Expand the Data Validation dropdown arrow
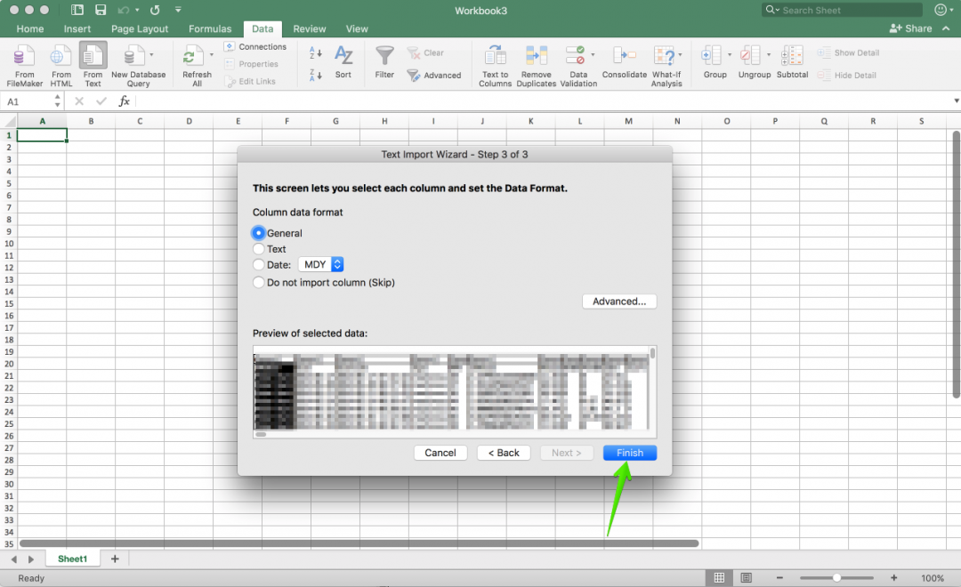961x587 pixels. 593,55
